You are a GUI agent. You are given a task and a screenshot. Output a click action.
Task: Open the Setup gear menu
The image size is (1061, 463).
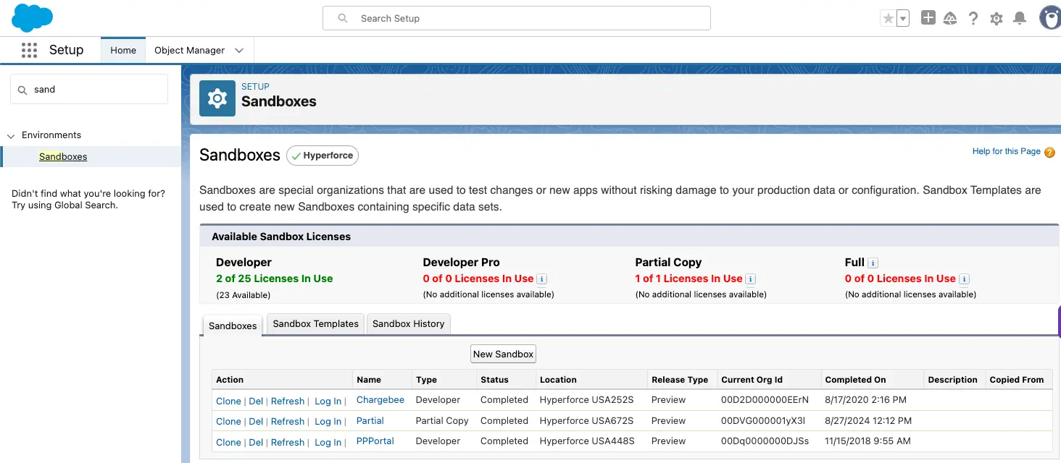click(x=996, y=18)
